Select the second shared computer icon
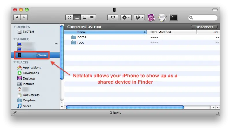 tap(19, 49)
